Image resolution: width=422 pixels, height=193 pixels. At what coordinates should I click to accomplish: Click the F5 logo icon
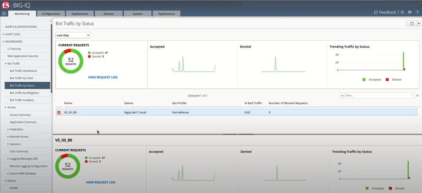5,5
